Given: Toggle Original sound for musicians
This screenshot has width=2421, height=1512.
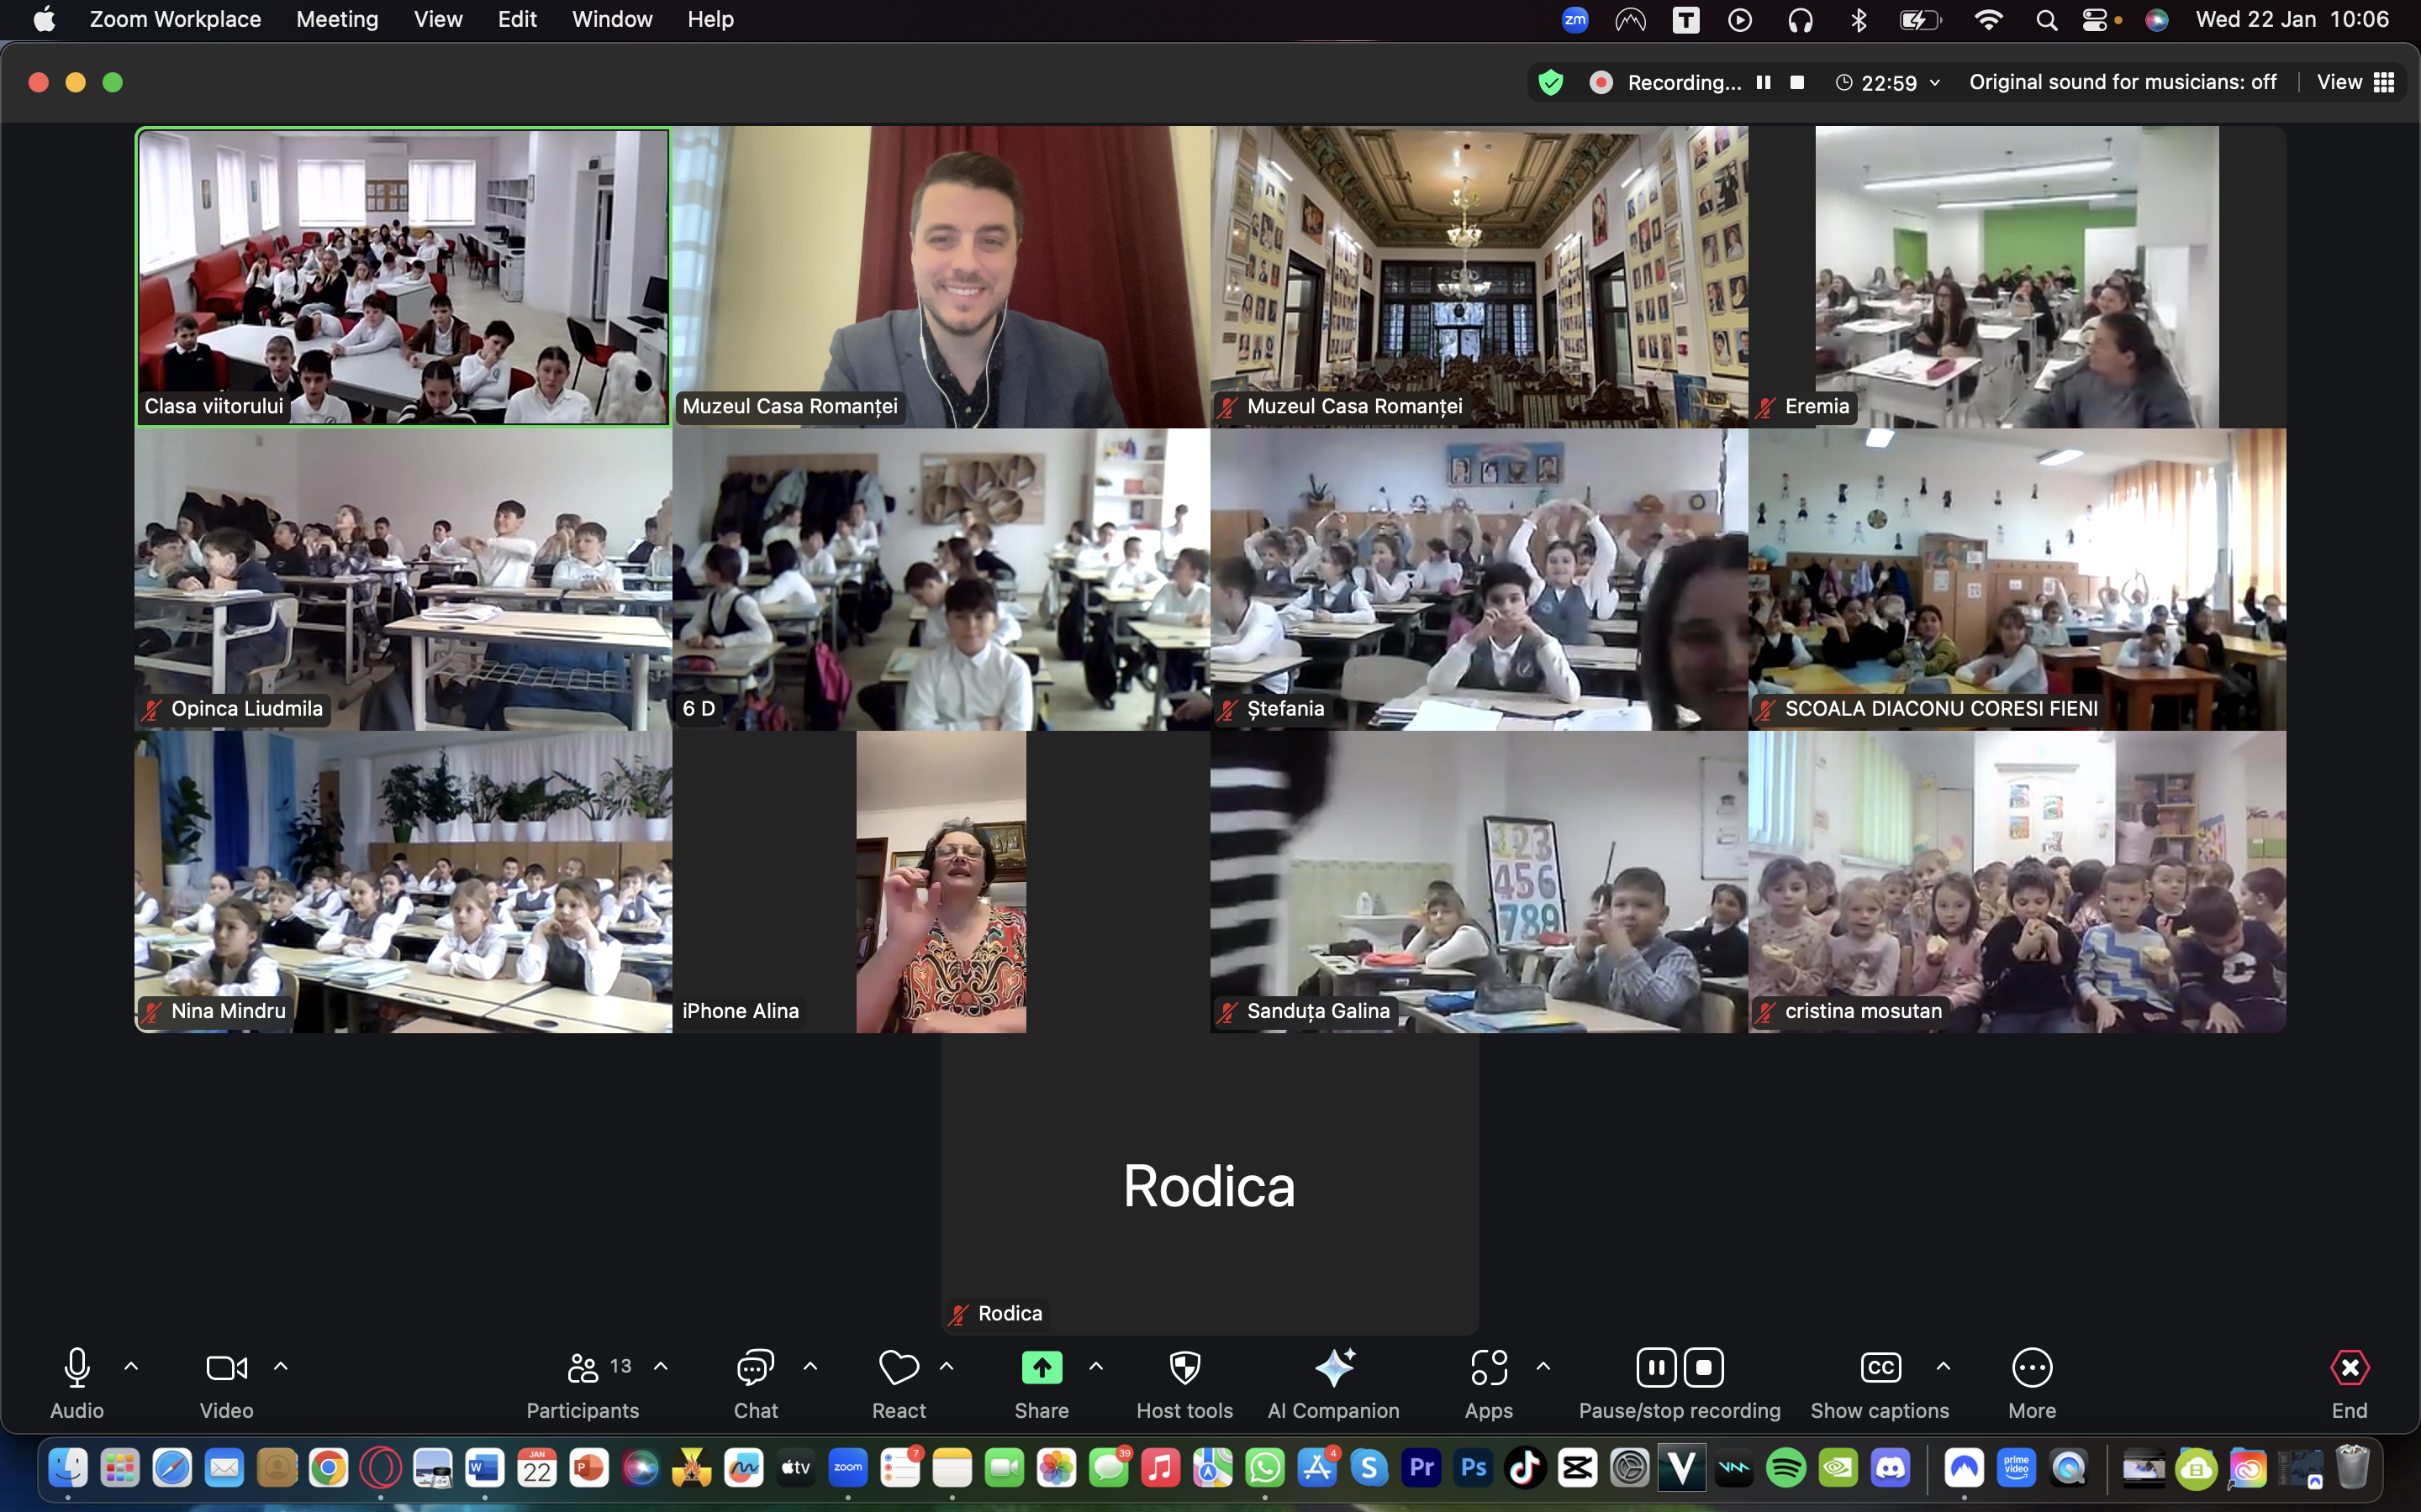Looking at the screenshot, I should pyautogui.click(x=2123, y=82).
